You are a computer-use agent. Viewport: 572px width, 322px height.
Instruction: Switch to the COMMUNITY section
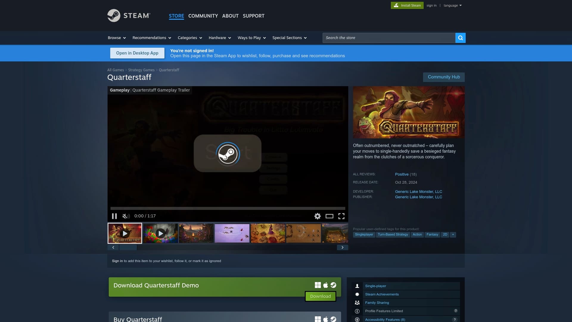203,16
